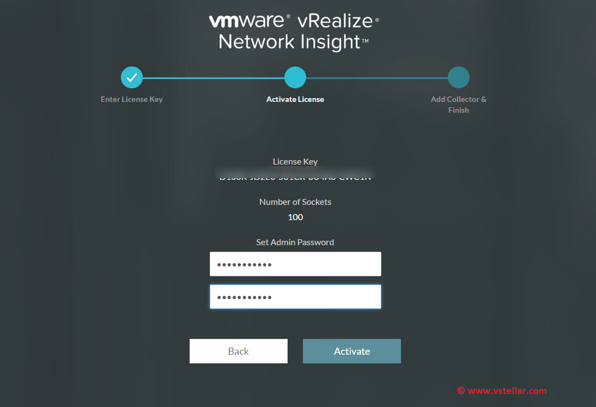Click the socket count value 100
596x407 pixels.
(295, 217)
